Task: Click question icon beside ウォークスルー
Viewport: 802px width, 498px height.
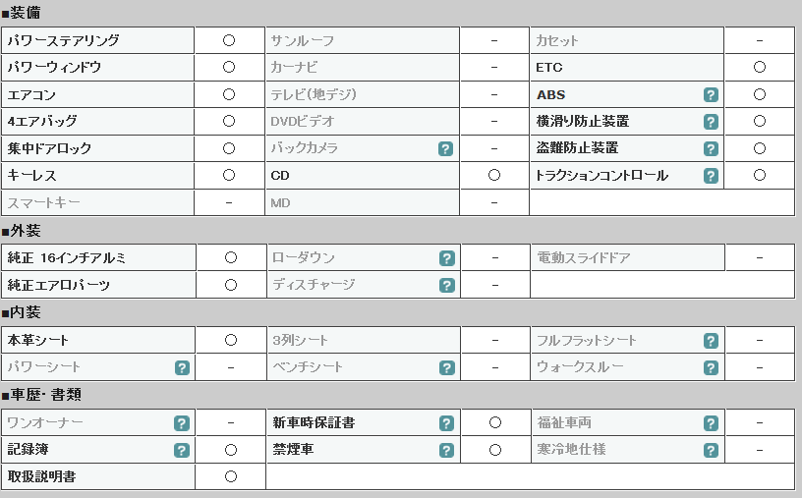Action: [x=711, y=367]
